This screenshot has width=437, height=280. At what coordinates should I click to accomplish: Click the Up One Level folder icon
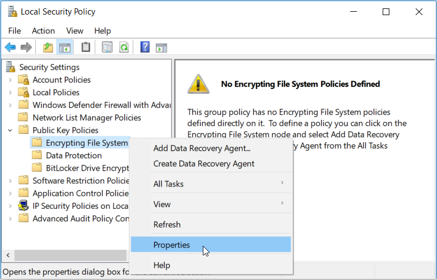coord(48,48)
